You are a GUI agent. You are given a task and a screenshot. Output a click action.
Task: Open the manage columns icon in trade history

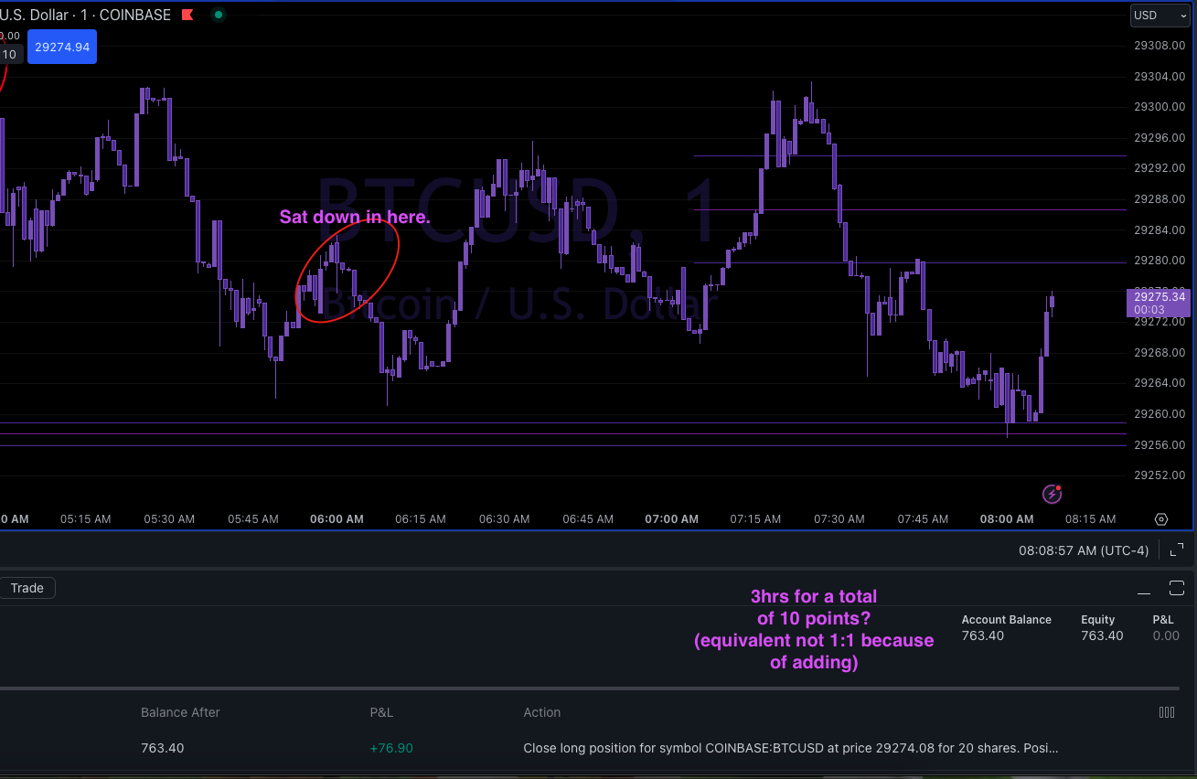(1167, 711)
